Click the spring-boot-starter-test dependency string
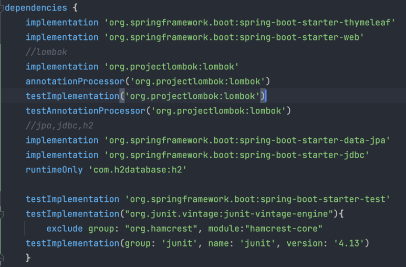The image size is (406, 267). click(x=257, y=199)
